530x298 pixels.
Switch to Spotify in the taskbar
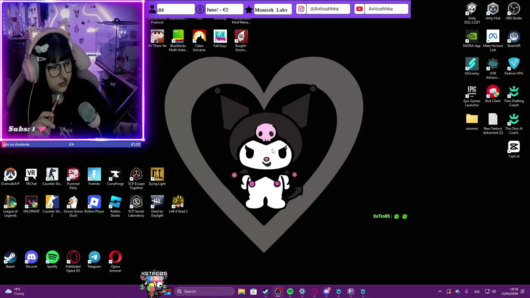pyautogui.click(x=290, y=291)
